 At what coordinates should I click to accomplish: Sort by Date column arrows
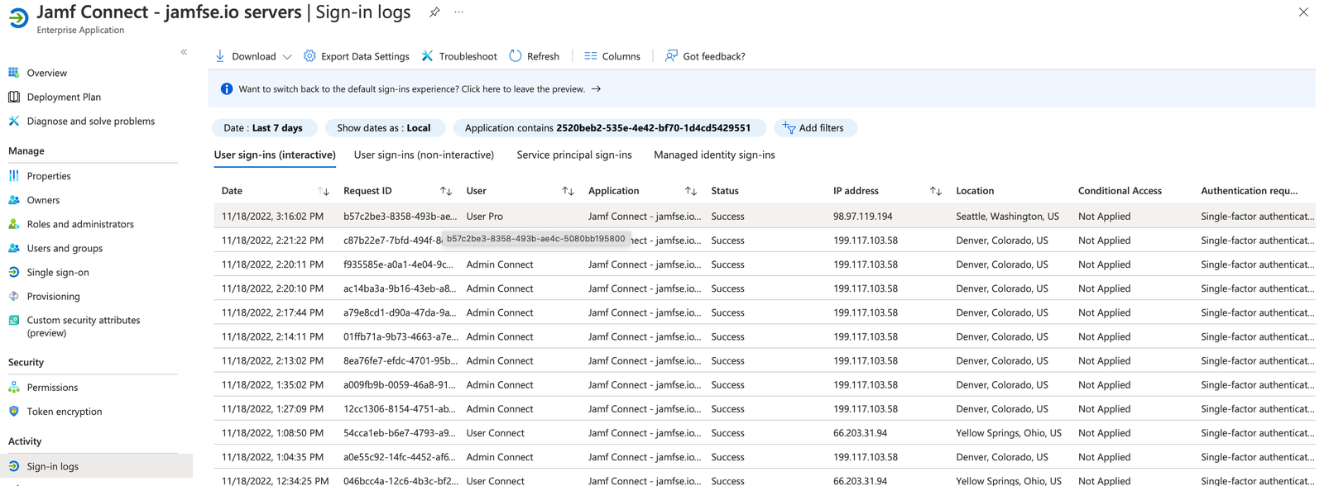click(324, 191)
